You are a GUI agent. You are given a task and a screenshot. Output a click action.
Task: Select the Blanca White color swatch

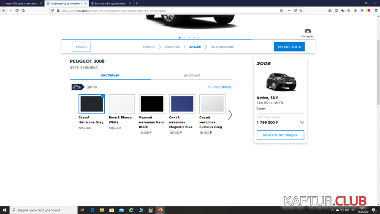(122, 104)
